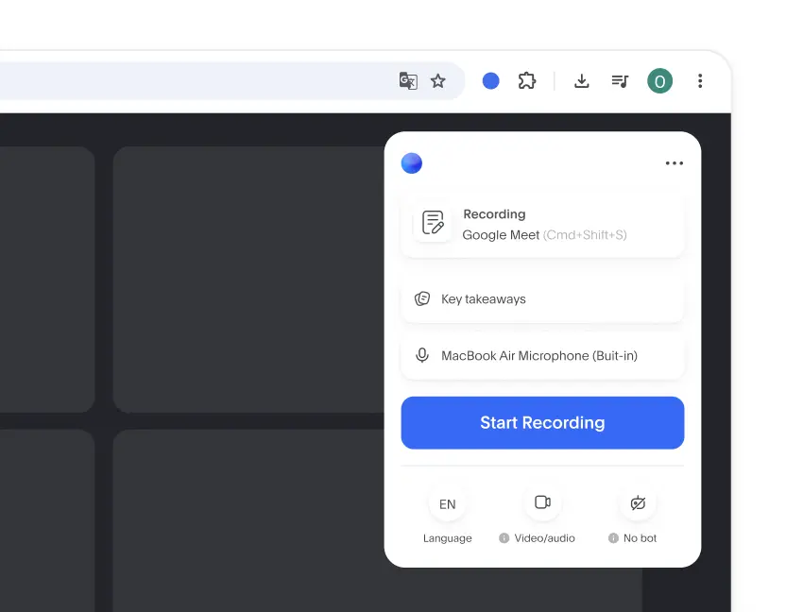The width and height of the screenshot is (803, 612).
Task: Click the extension's blue circle logo
Action: click(x=412, y=162)
